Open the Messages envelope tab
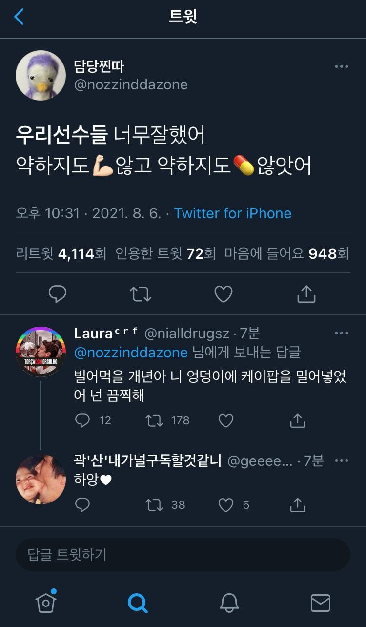This screenshot has height=627, width=366. point(320,603)
